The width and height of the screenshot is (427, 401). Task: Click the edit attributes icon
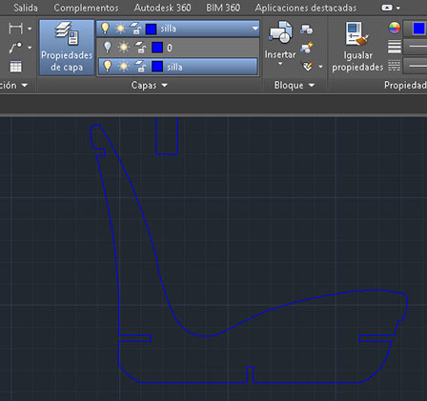pyautogui.click(x=308, y=67)
